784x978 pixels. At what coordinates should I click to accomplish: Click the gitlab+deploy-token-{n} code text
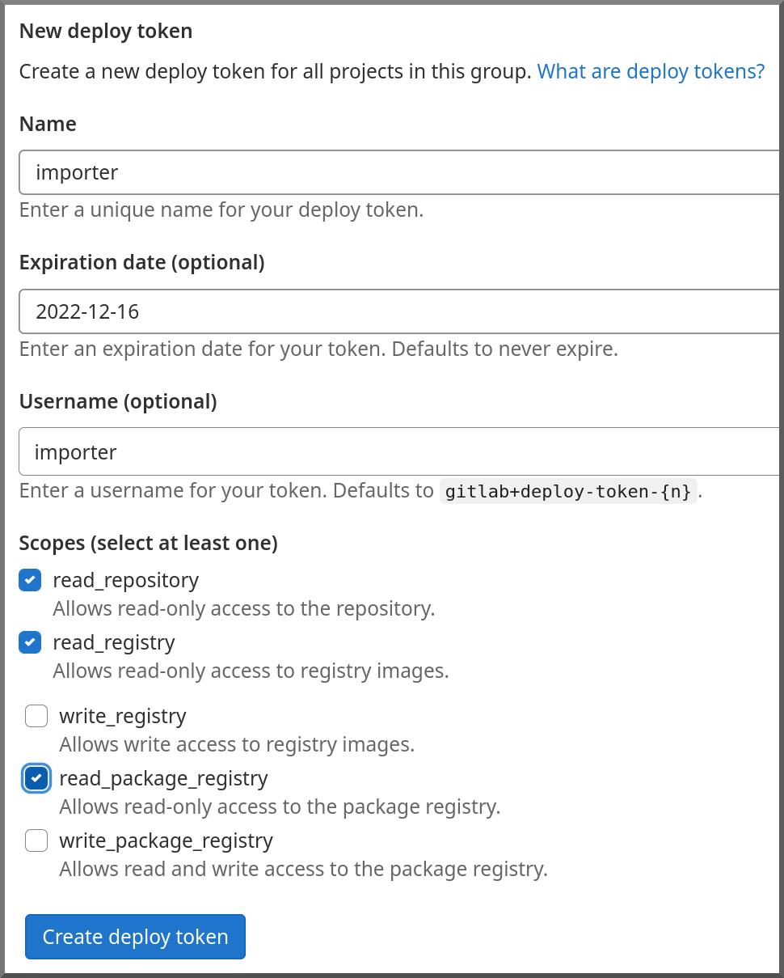[x=568, y=491]
